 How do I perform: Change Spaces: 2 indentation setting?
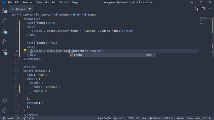[119, 118]
